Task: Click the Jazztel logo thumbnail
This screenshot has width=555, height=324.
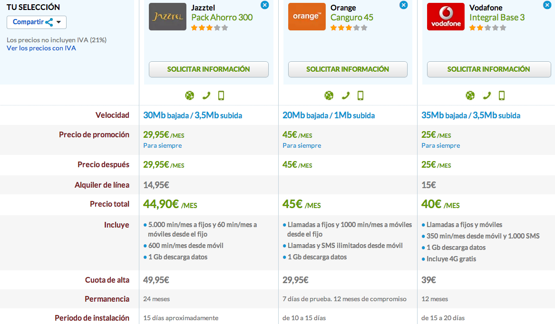Action: pyautogui.click(x=167, y=17)
